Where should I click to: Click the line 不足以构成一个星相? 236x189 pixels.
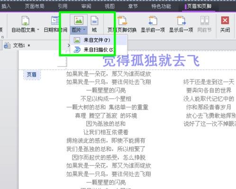[106, 99]
